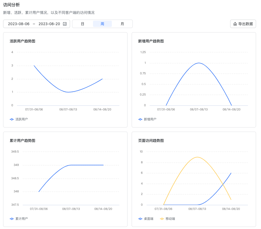
Task: Click the end date 2023-08-20 field
Action: tap(49, 24)
